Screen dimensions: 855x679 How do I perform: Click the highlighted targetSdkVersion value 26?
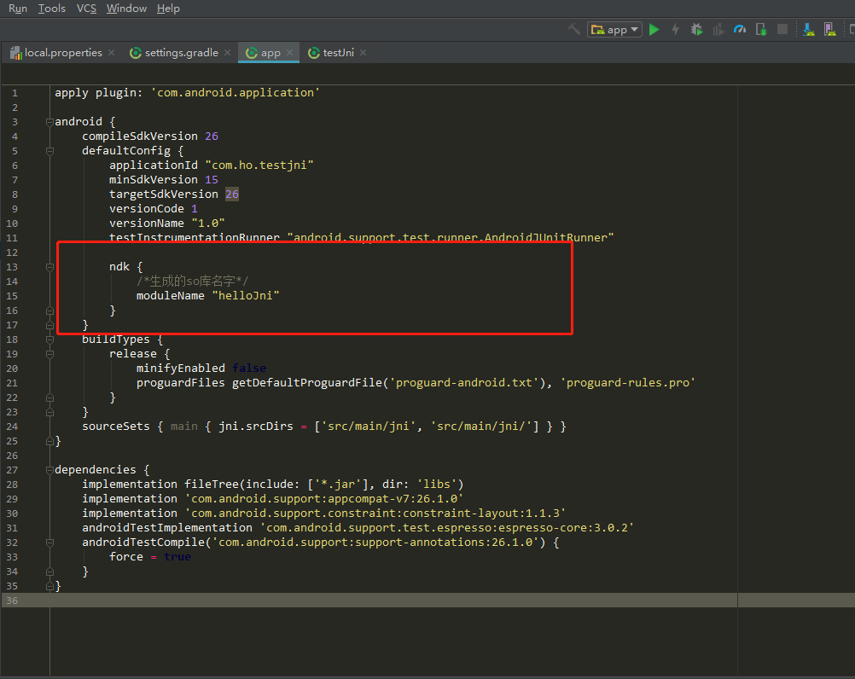tap(232, 194)
